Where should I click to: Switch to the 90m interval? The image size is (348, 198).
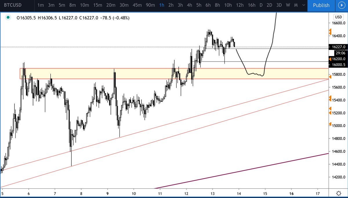click(x=150, y=5)
